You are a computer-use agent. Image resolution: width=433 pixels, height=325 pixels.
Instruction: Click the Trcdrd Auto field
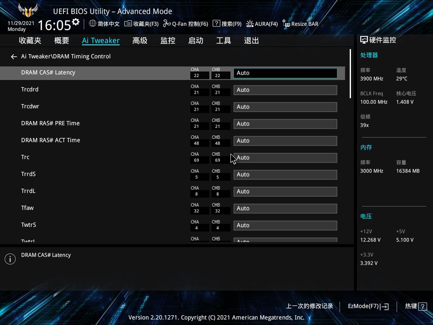click(285, 90)
